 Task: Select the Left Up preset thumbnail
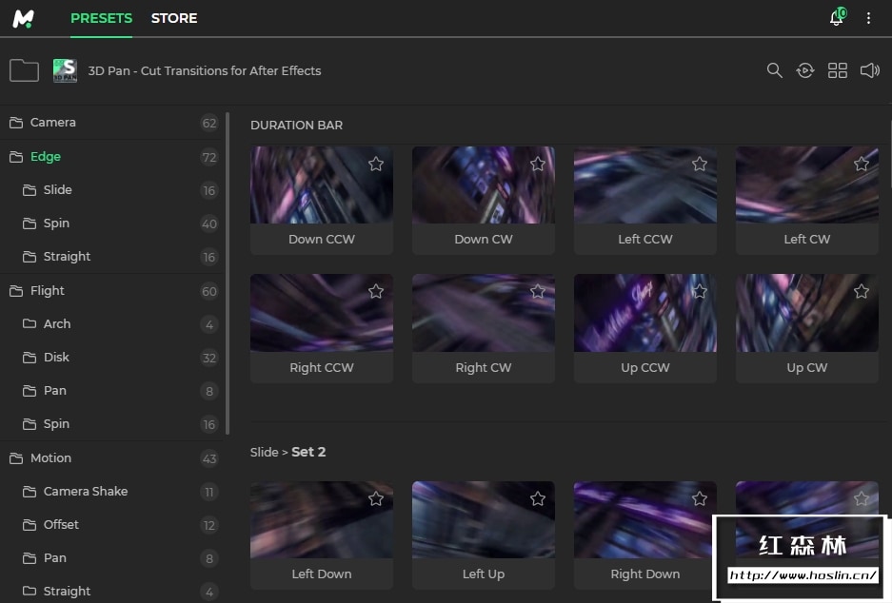click(484, 520)
